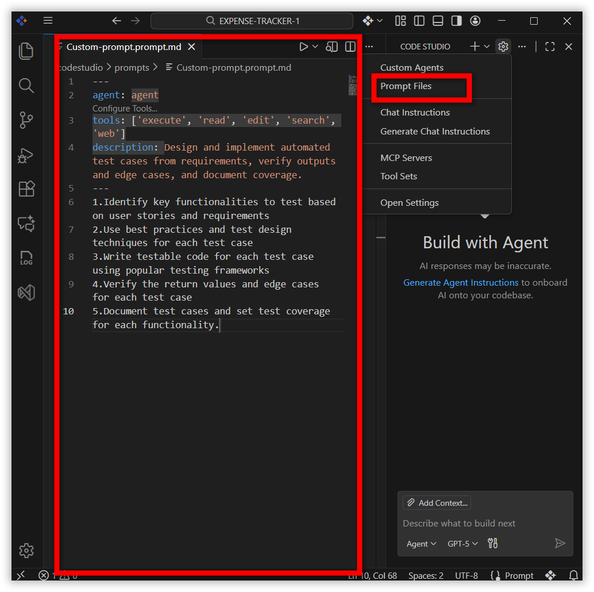Click the Generate Agent Instructions link
This screenshot has width=594, height=592.
point(461,282)
